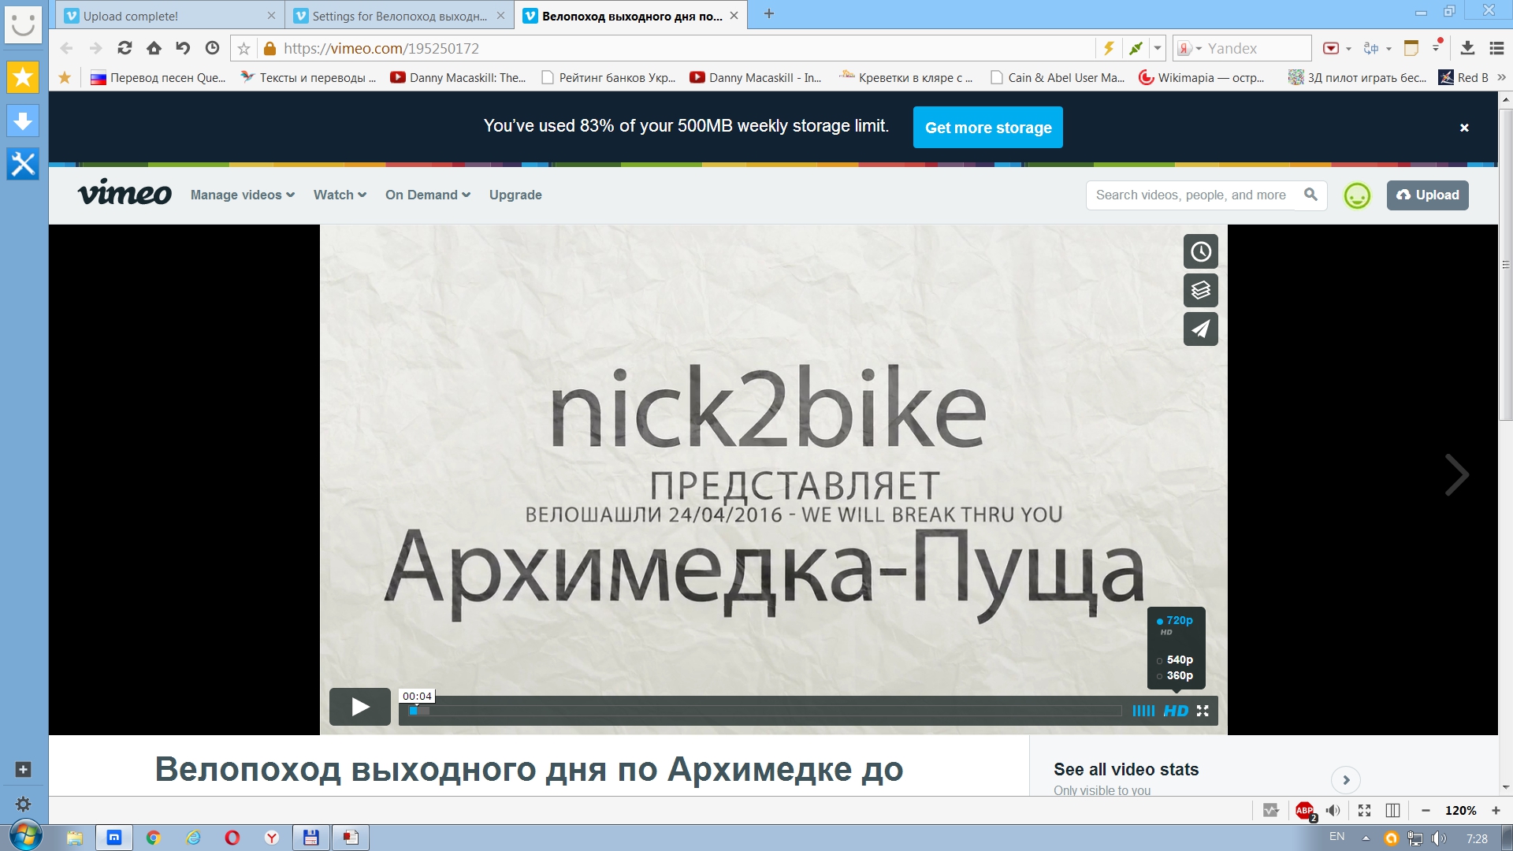This screenshot has width=1513, height=851.
Task: Click the green smiley profile avatar
Action: [1357, 195]
